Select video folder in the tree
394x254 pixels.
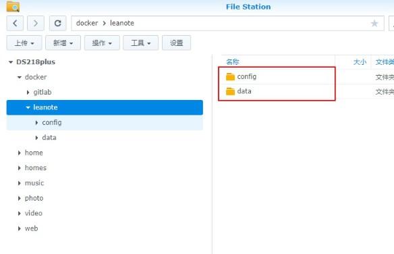click(34, 213)
